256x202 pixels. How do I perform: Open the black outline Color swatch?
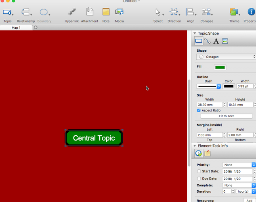tap(229, 86)
